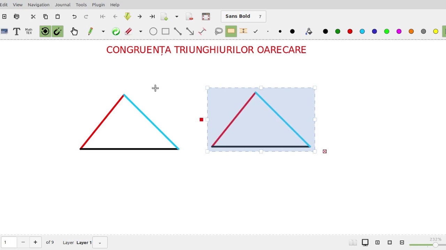Image resolution: width=446 pixels, height=250 pixels.
Task: Pick the gray color swatch
Action: (423, 31)
